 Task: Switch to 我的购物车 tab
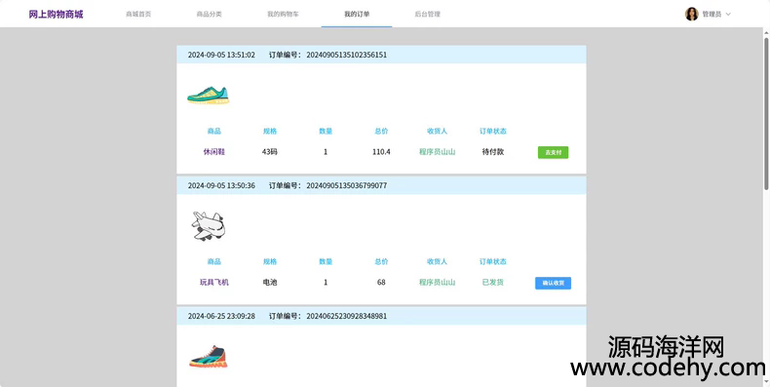pyautogui.click(x=283, y=15)
